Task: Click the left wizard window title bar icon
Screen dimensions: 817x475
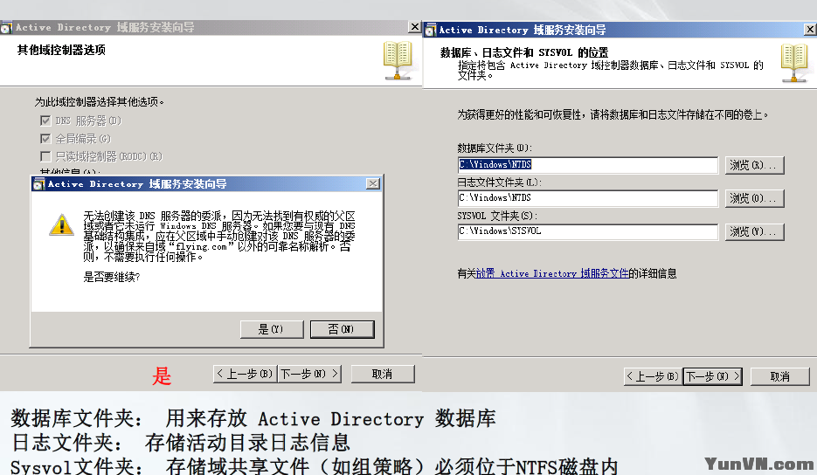Action: [x=6, y=28]
